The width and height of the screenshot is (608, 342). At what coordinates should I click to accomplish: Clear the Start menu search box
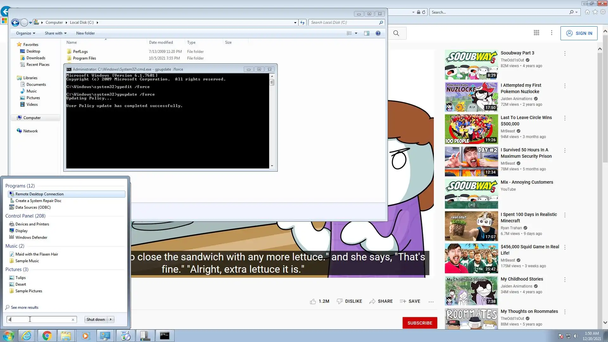[x=73, y=320]
